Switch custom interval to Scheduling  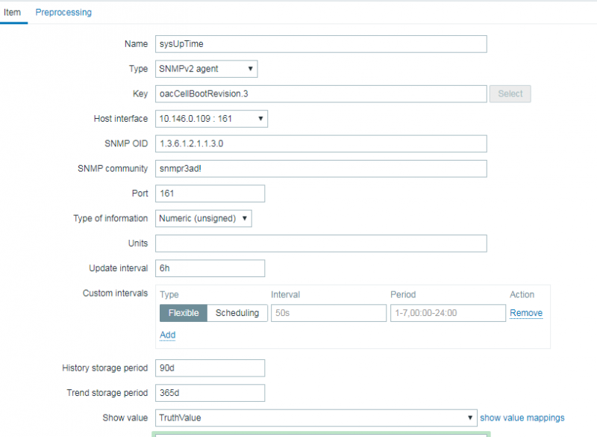click(237, 313)
